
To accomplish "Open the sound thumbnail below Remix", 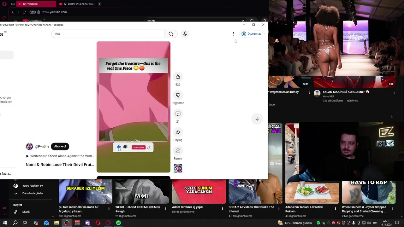I will point(178,168).
